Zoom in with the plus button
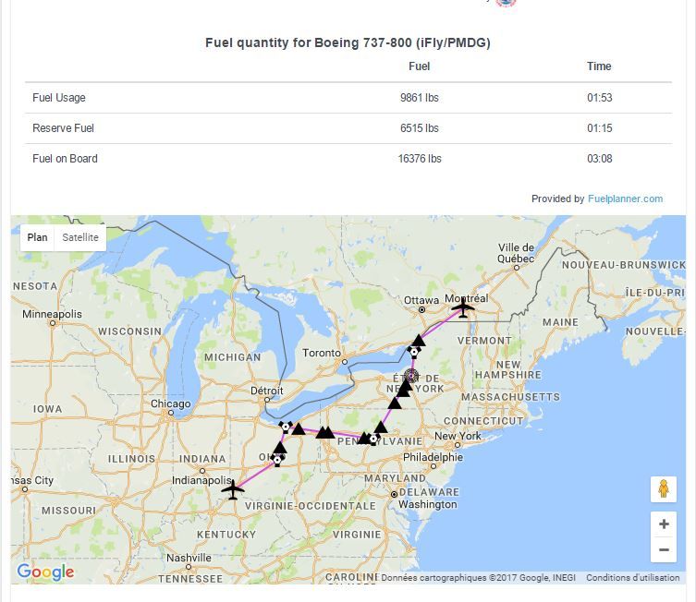Image resolution: width=696 pixels, height=602 pixels. coord(663,524)
